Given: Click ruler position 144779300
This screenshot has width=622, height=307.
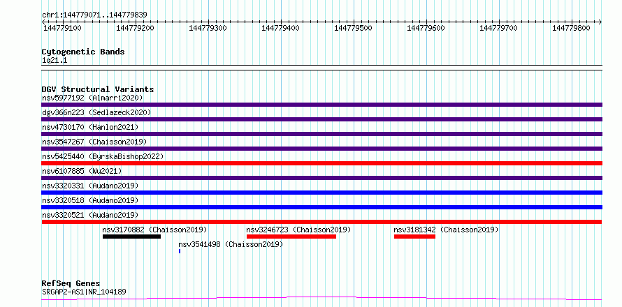Looking at the screenshot, I should click(208, 28).
